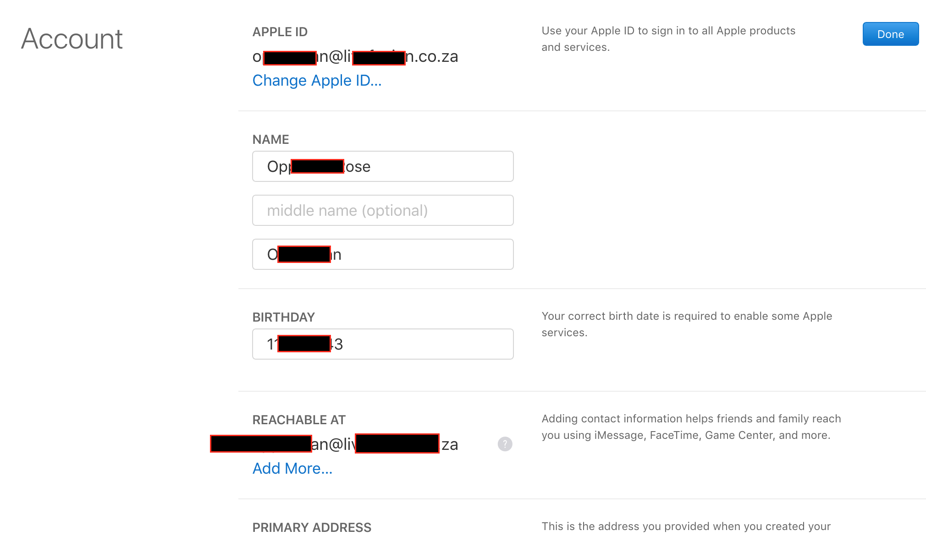Click the Apple ID sign-in description text
This screenshot has width=926, height=536.
point(668,39)
